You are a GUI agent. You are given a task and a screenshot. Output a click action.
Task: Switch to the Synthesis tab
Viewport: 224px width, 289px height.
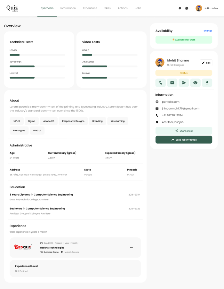47,8
